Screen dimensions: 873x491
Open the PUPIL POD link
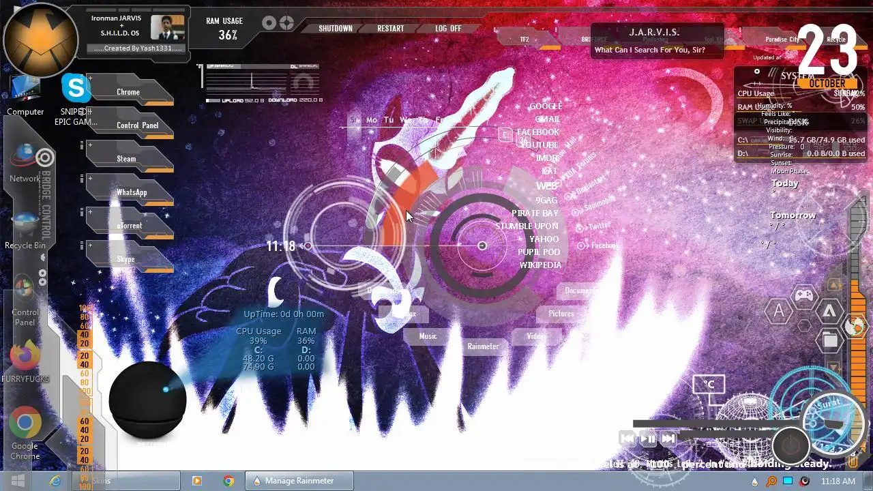539,252
